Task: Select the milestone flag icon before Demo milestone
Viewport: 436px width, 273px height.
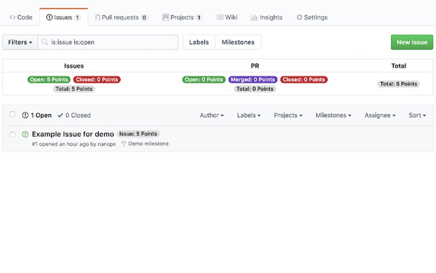Action: click(123, 144)
